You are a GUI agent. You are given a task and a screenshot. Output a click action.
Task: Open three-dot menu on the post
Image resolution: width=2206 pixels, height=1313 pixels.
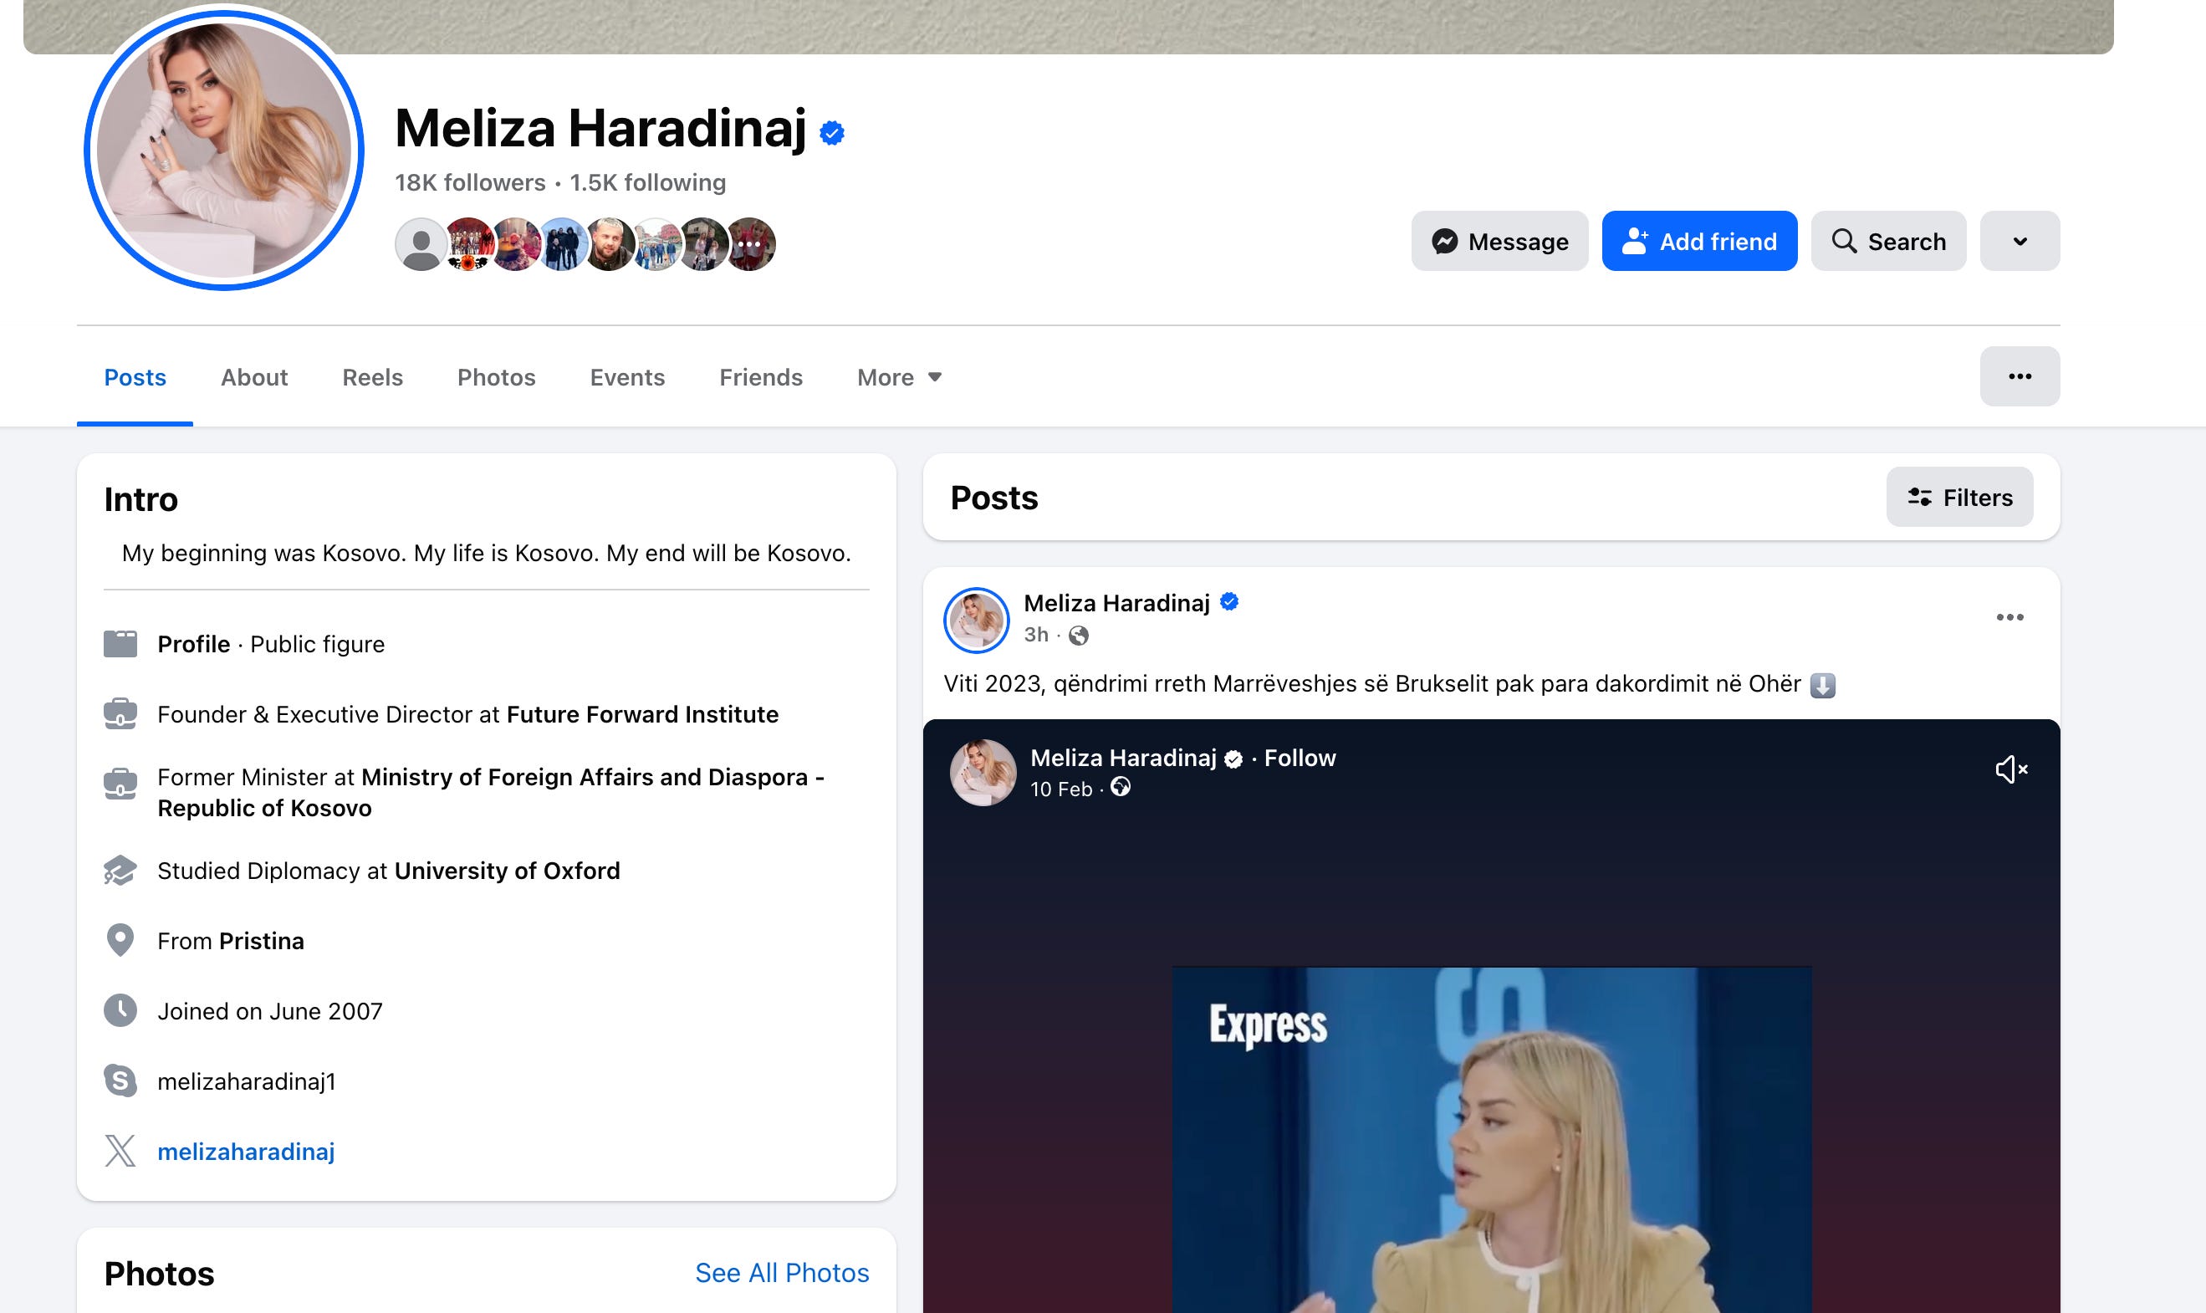2009,617
